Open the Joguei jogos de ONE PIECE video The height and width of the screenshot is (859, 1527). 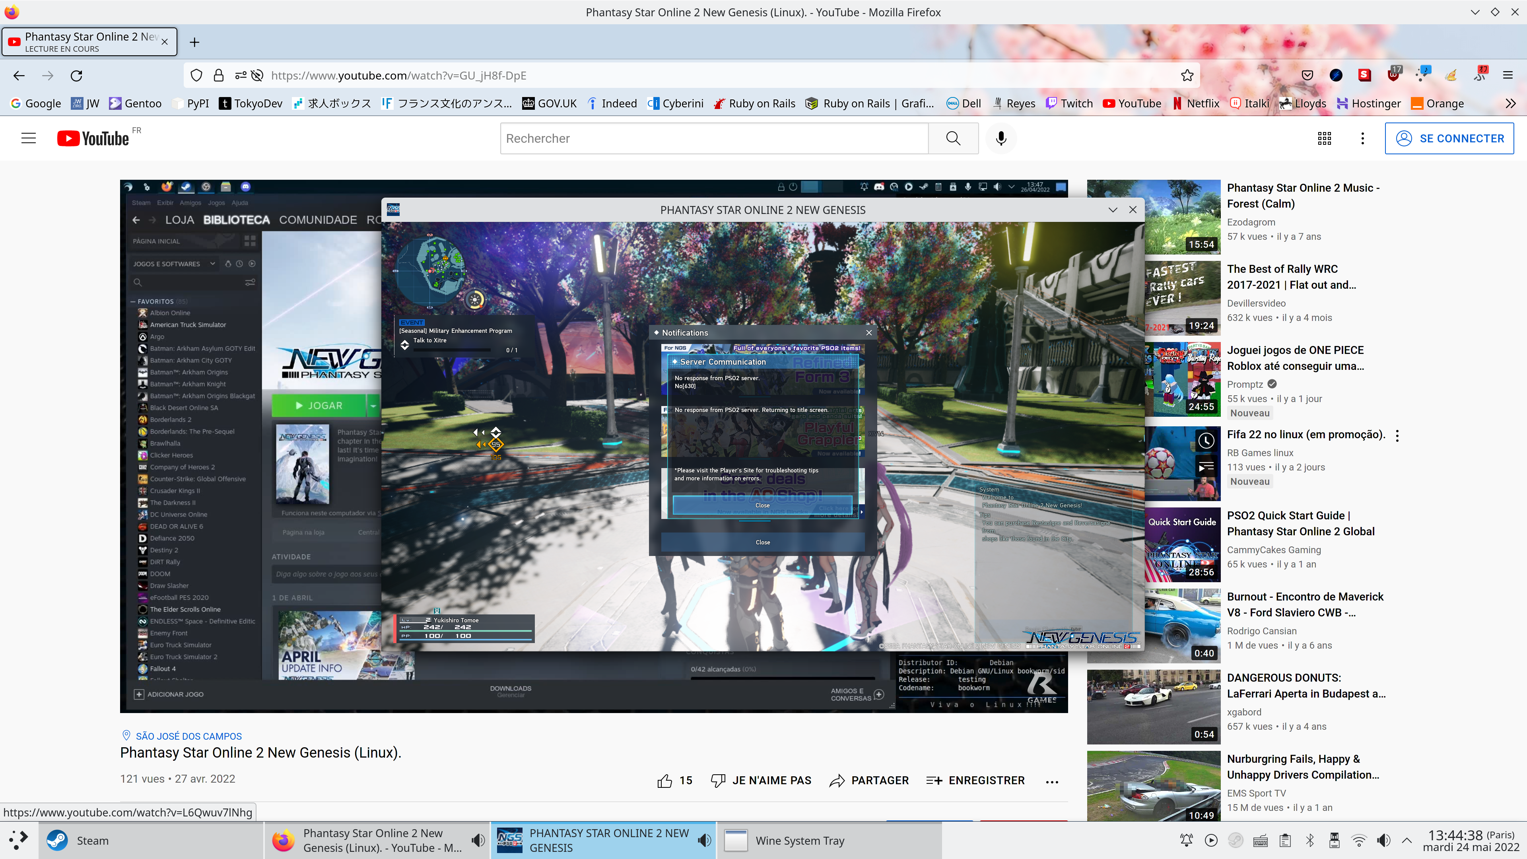pyautogui.click(x=1295, y=358)
